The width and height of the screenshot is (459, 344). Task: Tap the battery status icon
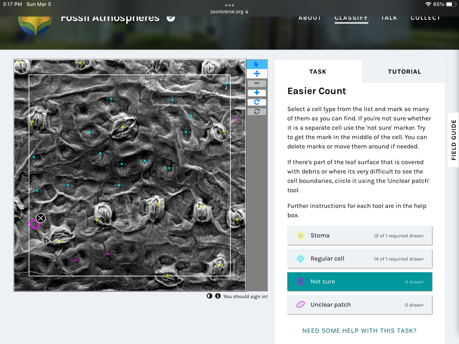click(451, 4)
